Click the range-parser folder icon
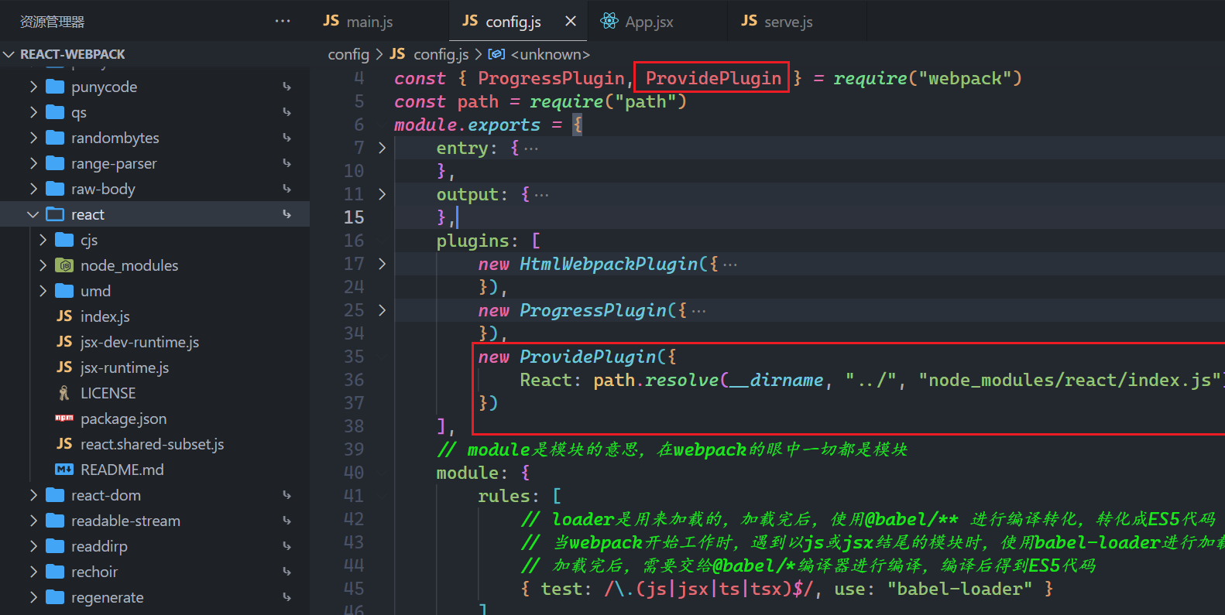Image resolution: width=1225 pixels, height=615 pixels. click(x=55, y=163)
